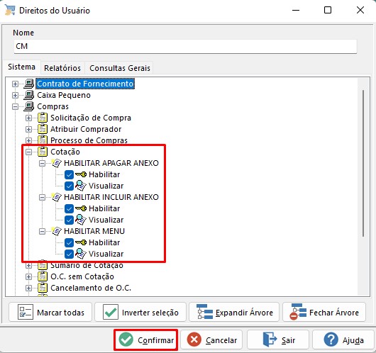Click computer icon beside Compras
376x353 pixels.
[x=29, y=106]
